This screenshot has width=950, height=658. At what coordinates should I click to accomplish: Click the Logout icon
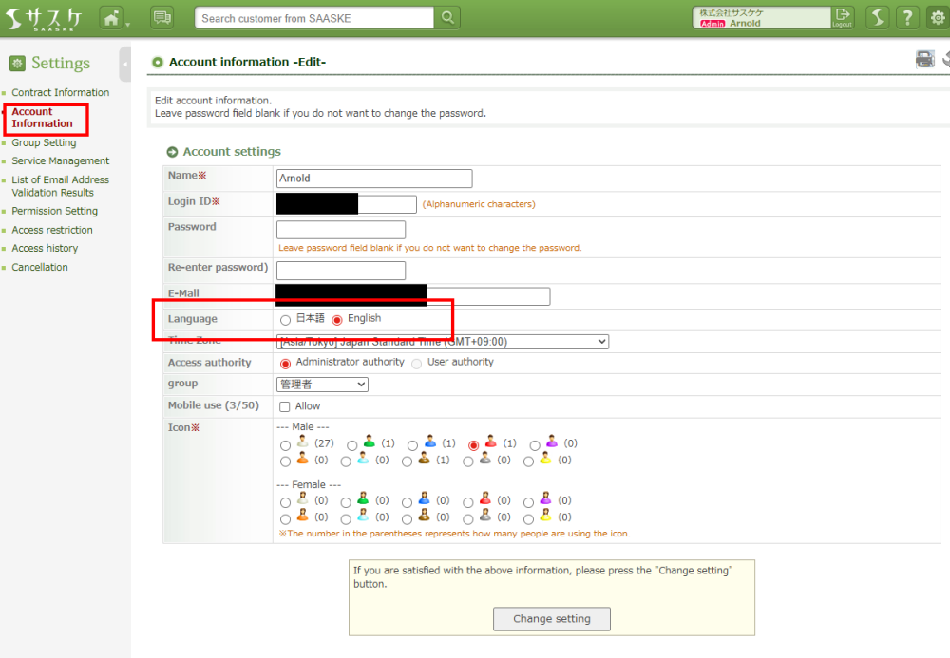click(x=842, y=17)
